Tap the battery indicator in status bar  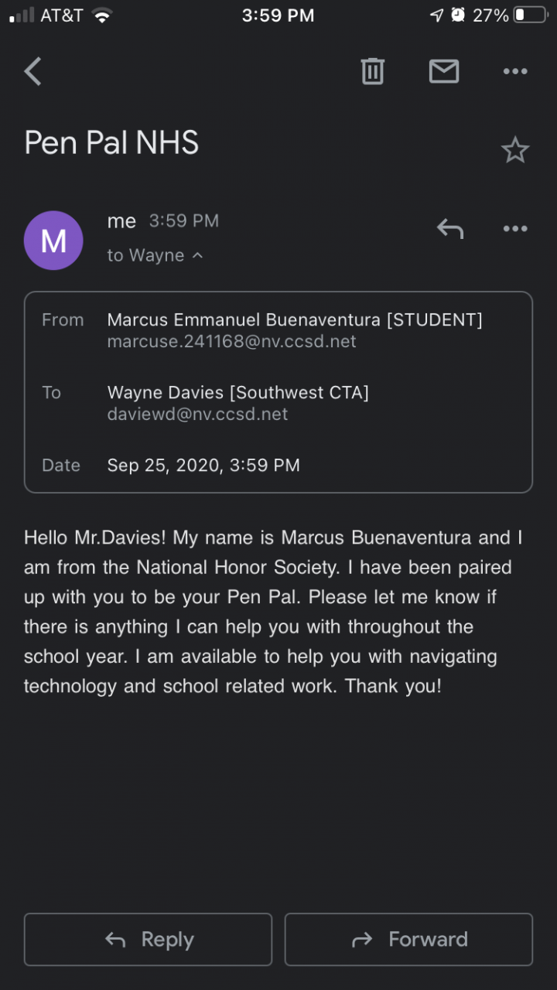point(530,15)
